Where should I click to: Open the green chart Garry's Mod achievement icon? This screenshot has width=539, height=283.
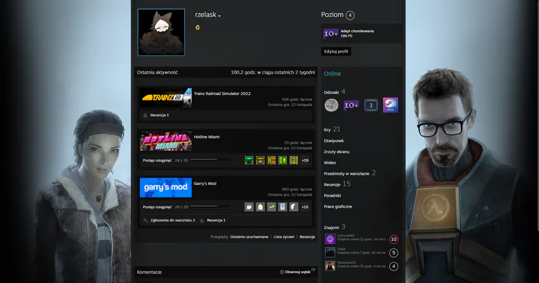point(271,207)
